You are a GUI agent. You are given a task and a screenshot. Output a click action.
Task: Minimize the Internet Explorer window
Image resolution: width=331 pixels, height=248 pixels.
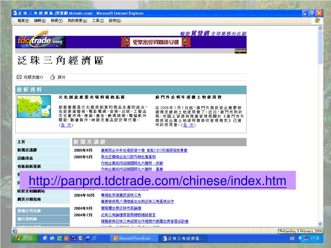tap(305, 13)
